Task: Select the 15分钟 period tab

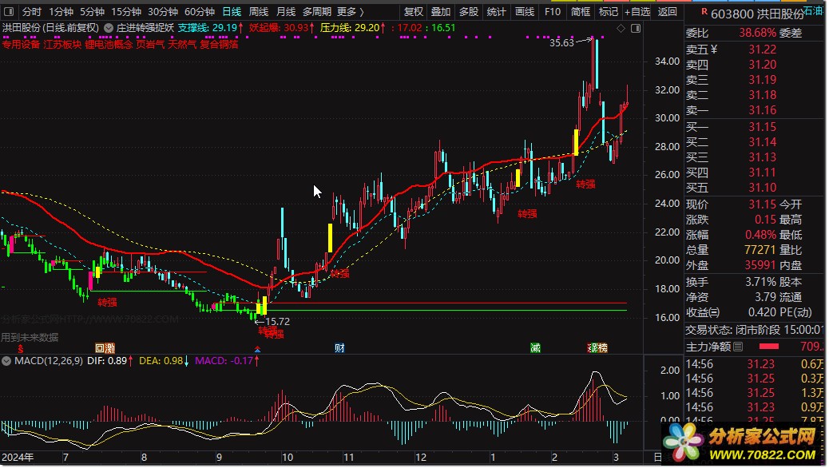Action: pyautogui.click(x=126, y=12)
